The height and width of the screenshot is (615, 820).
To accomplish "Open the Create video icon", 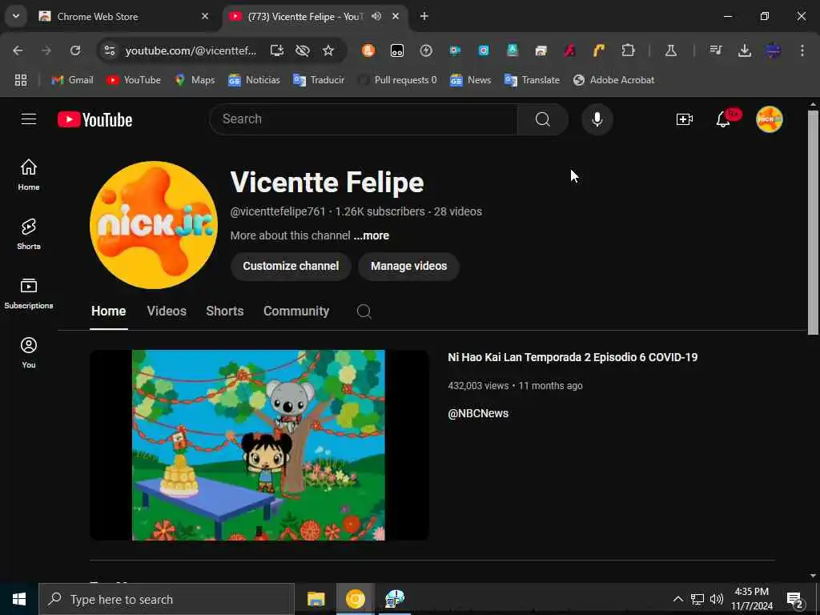I will point(685,119).
